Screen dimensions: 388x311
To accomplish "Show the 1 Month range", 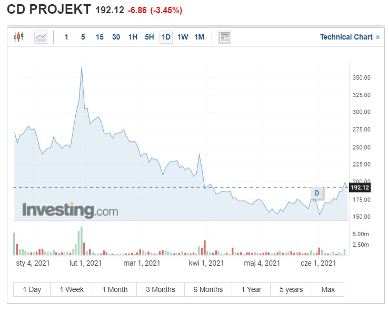I will pos(115,289).
